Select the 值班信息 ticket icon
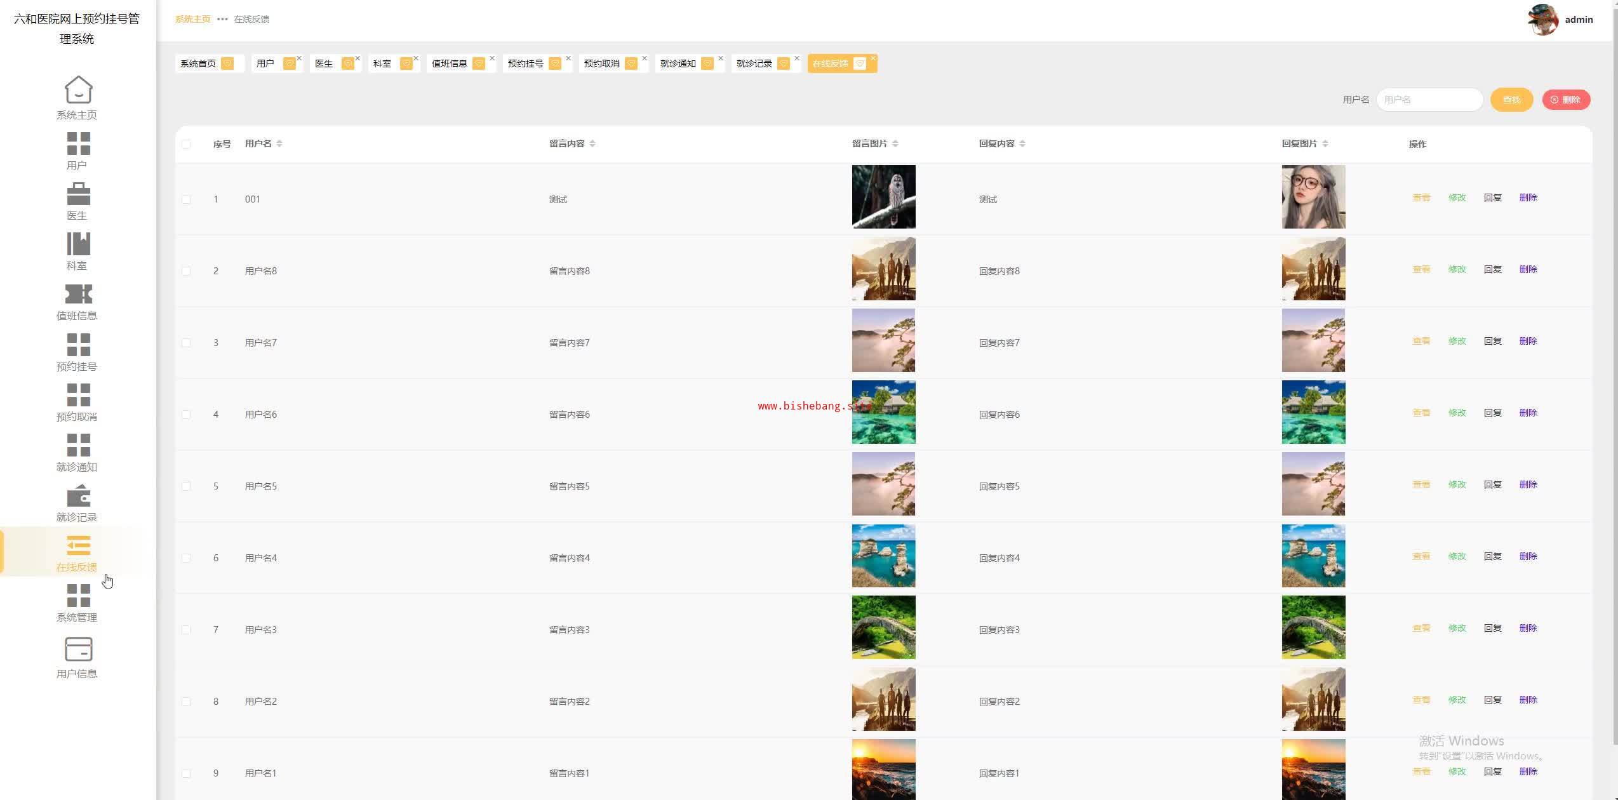 (x=78, y=294)
